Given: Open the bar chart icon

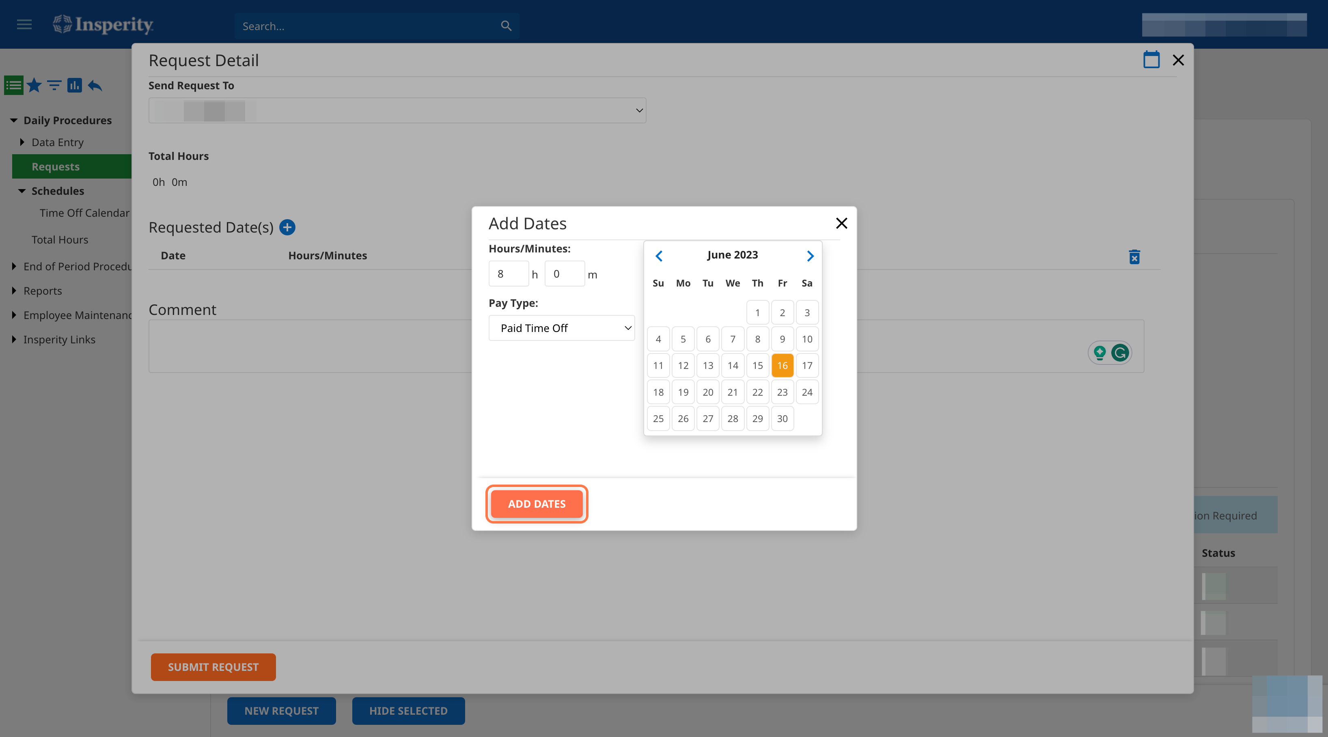Looking at the screenshot, I should (74, 85).
